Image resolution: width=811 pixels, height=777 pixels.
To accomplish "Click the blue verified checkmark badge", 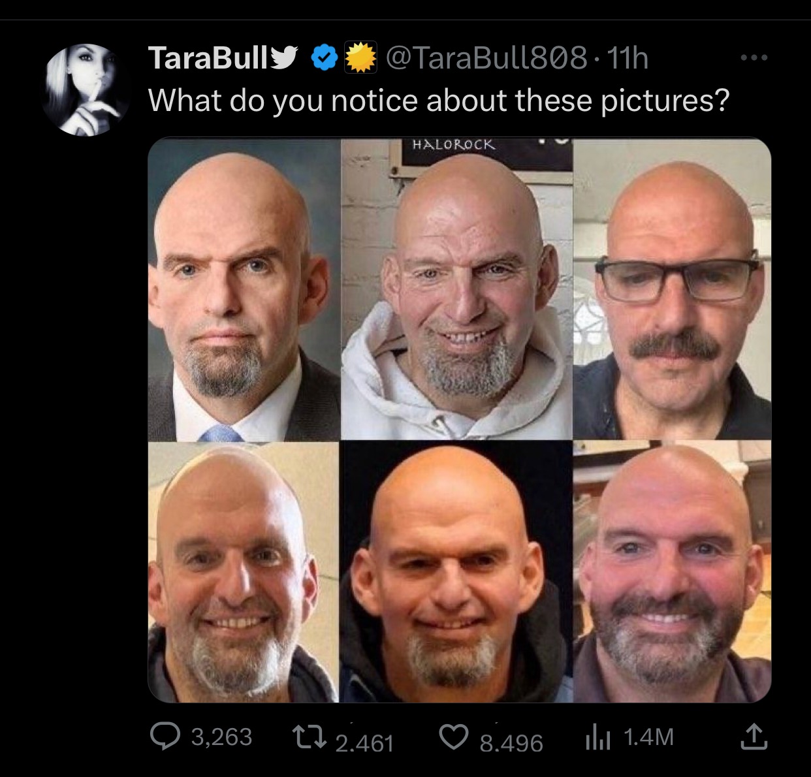I will (323, 59).
